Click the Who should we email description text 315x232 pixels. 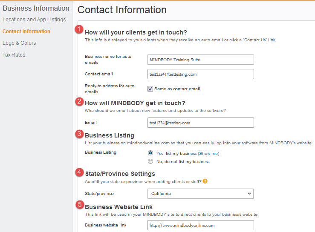click(155, 111)
